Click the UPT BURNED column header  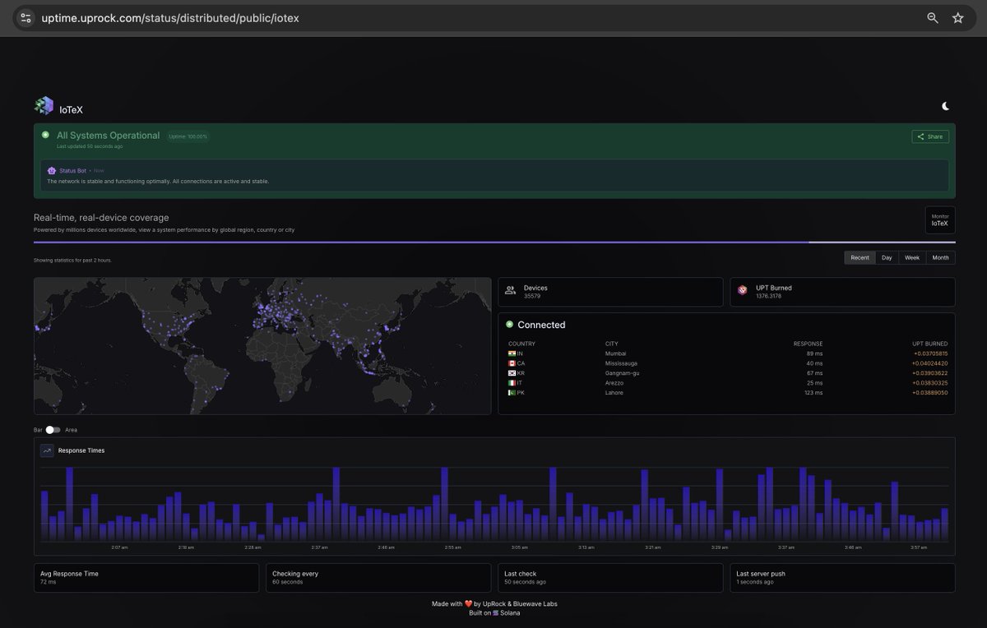pyautogui.click(x=929, y=344)
